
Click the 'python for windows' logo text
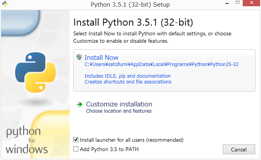coord(26,140)
